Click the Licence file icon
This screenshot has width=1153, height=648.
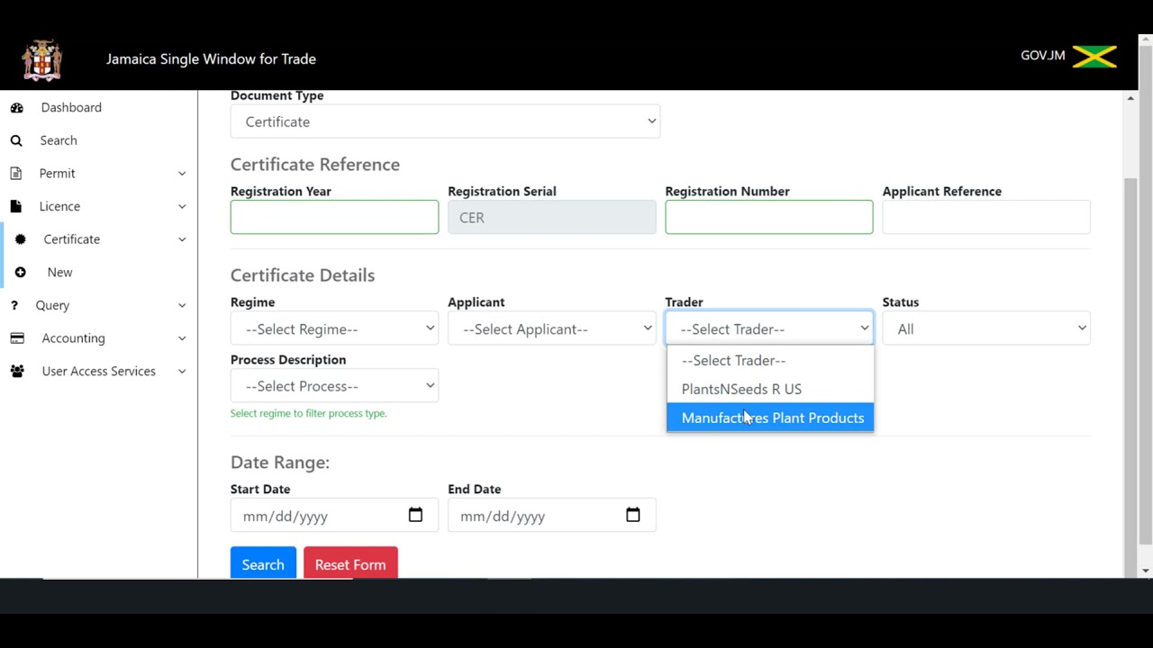pos(15,206)
